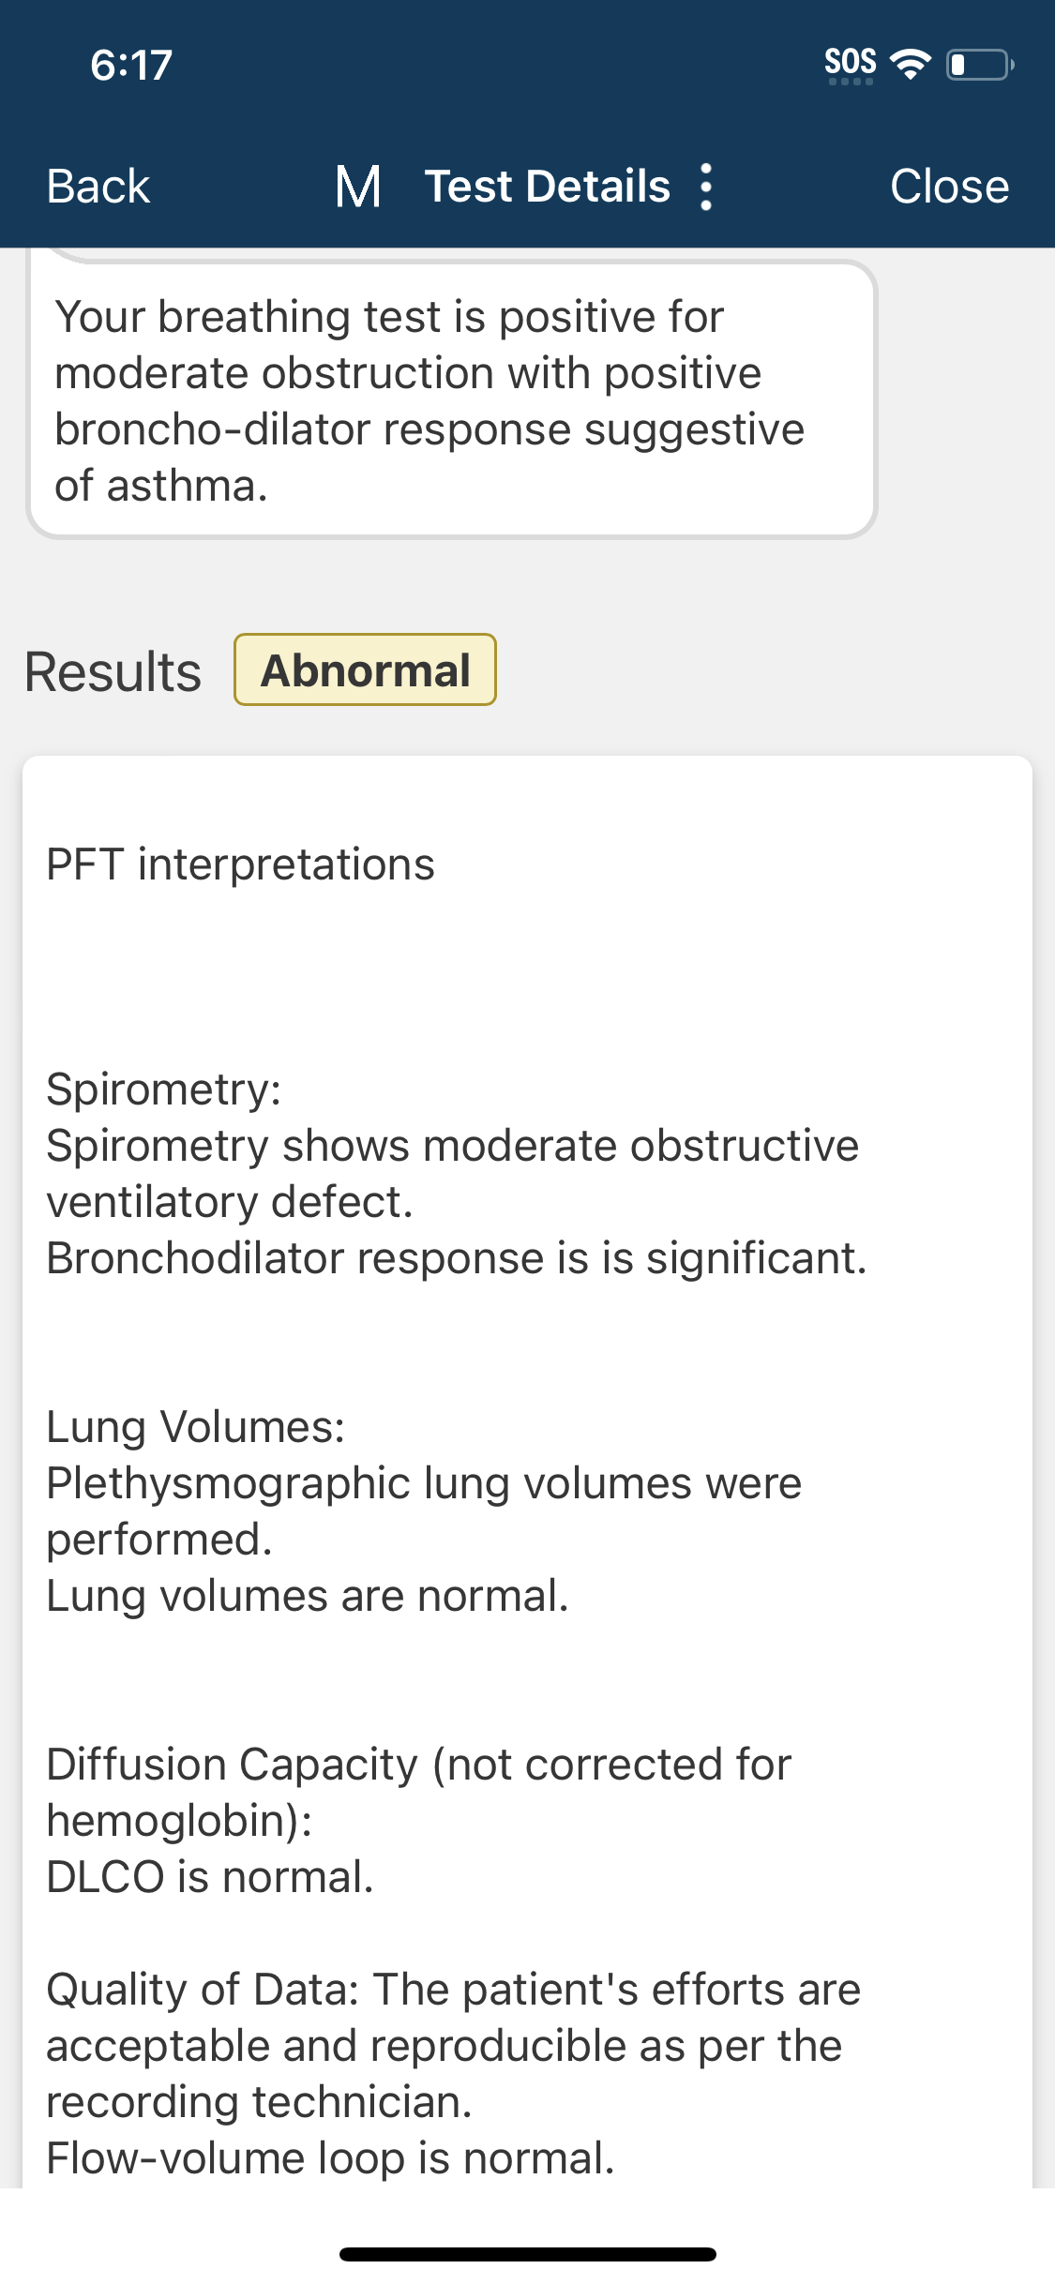Tap the moderate obstructive ventilatory defect text
This screenshot has width=1055, height=2284.
pyautogui.click(x=452, y=1173)
